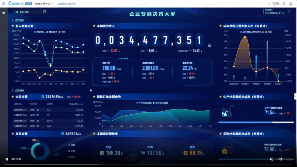Screen dimensions: 297x167
Task: Click the video player icon in header
Action: coord(274,4)
